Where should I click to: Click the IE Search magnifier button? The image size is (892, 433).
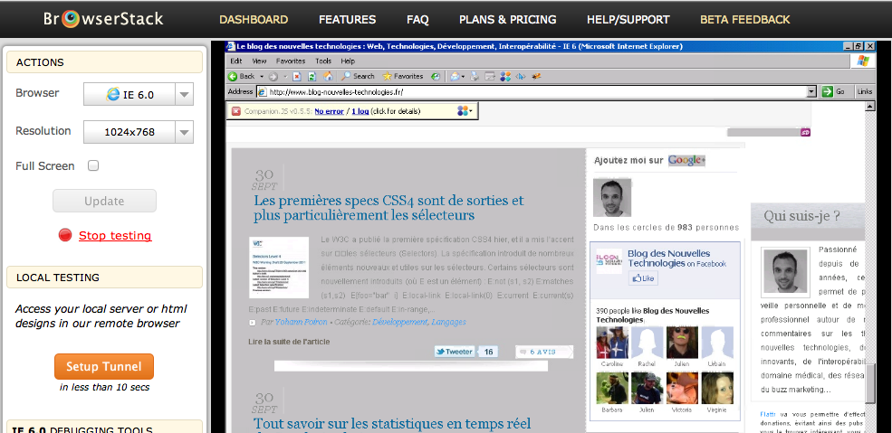[x=359, y=76]
